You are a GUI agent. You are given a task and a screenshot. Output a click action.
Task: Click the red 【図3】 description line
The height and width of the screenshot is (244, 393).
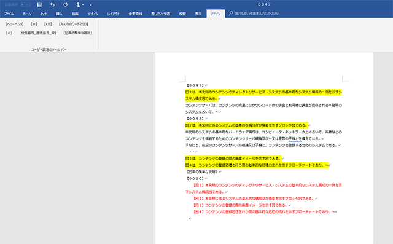[x=240, y=205]
